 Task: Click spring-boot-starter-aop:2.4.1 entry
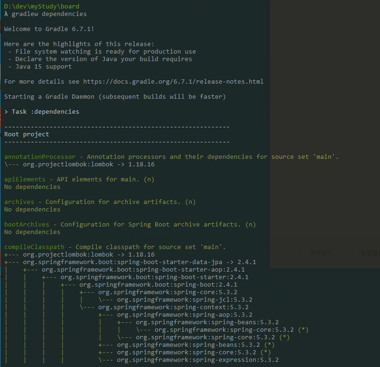click(x=143, y=269)
